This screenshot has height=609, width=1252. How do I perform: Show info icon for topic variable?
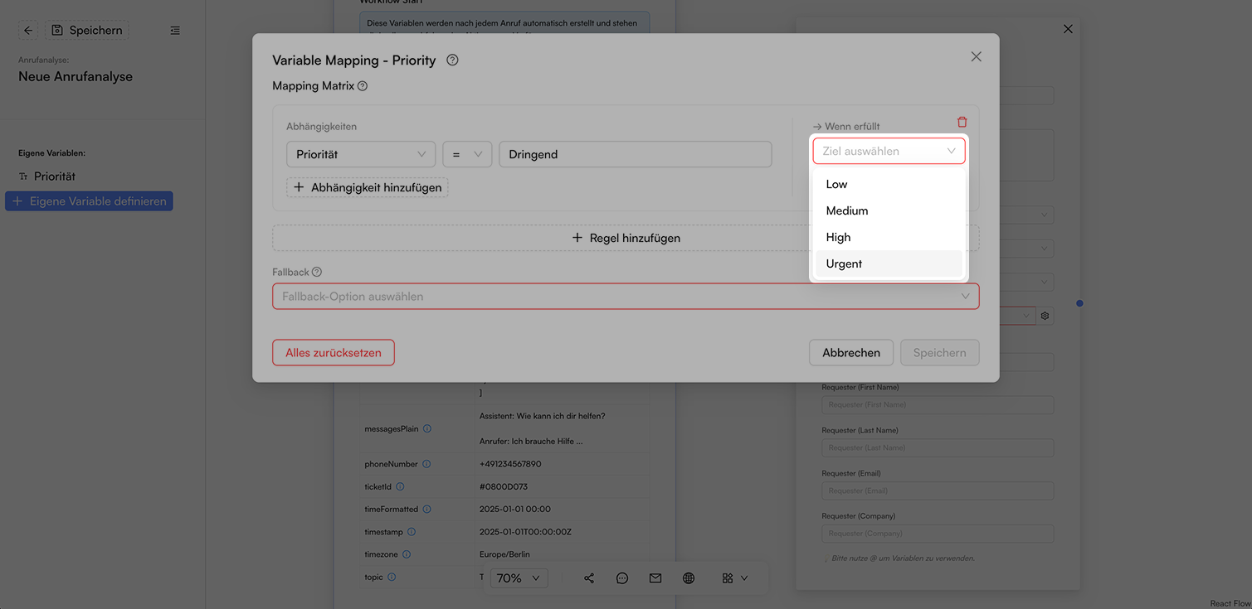(392, 577)
